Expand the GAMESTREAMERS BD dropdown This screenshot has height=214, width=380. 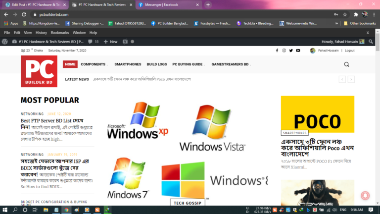click(231, 64)
